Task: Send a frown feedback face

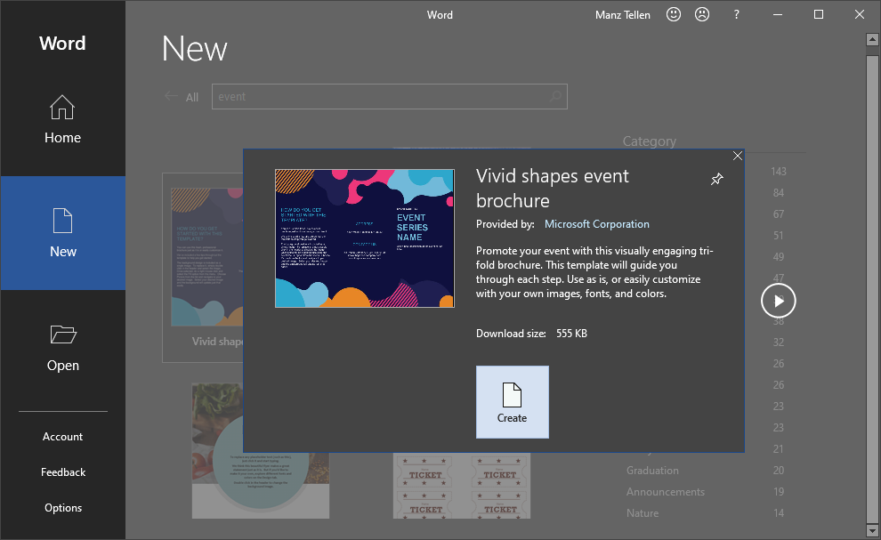Action: point(702,14)
